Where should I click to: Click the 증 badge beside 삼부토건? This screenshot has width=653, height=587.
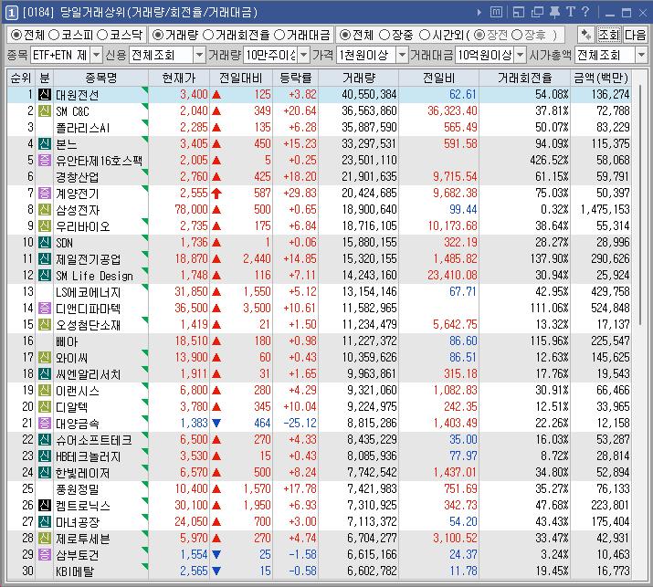tap(44, 554)
